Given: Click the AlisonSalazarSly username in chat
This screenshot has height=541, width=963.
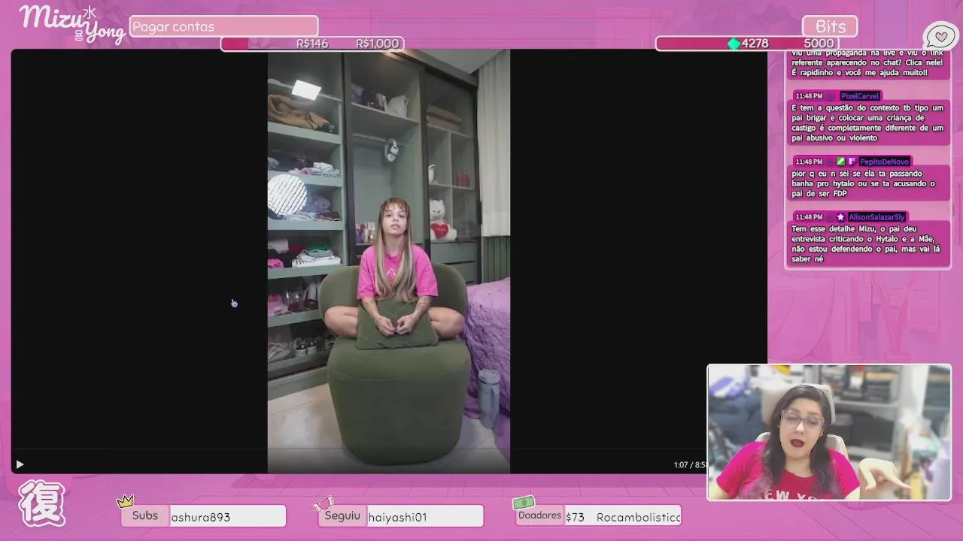Looking at the screenshot, I should [x=877, y=217].
